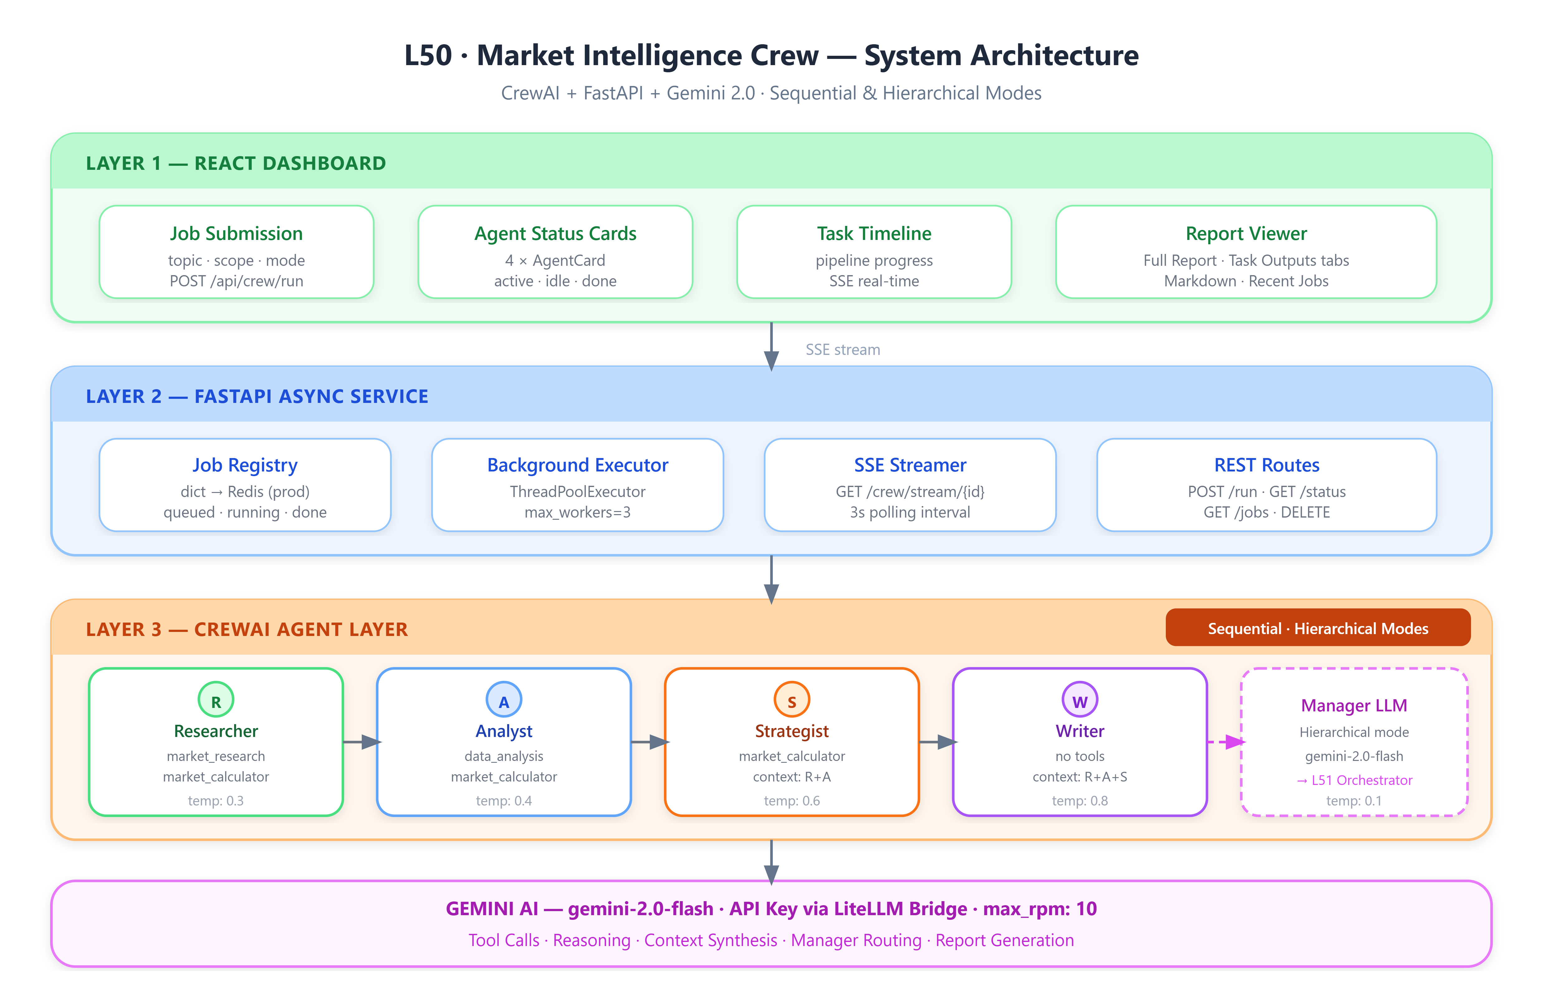The width and height of the screenshot is (1543, 994).
Task: Open the Report Viewer card
Action: coord(1246,252)
